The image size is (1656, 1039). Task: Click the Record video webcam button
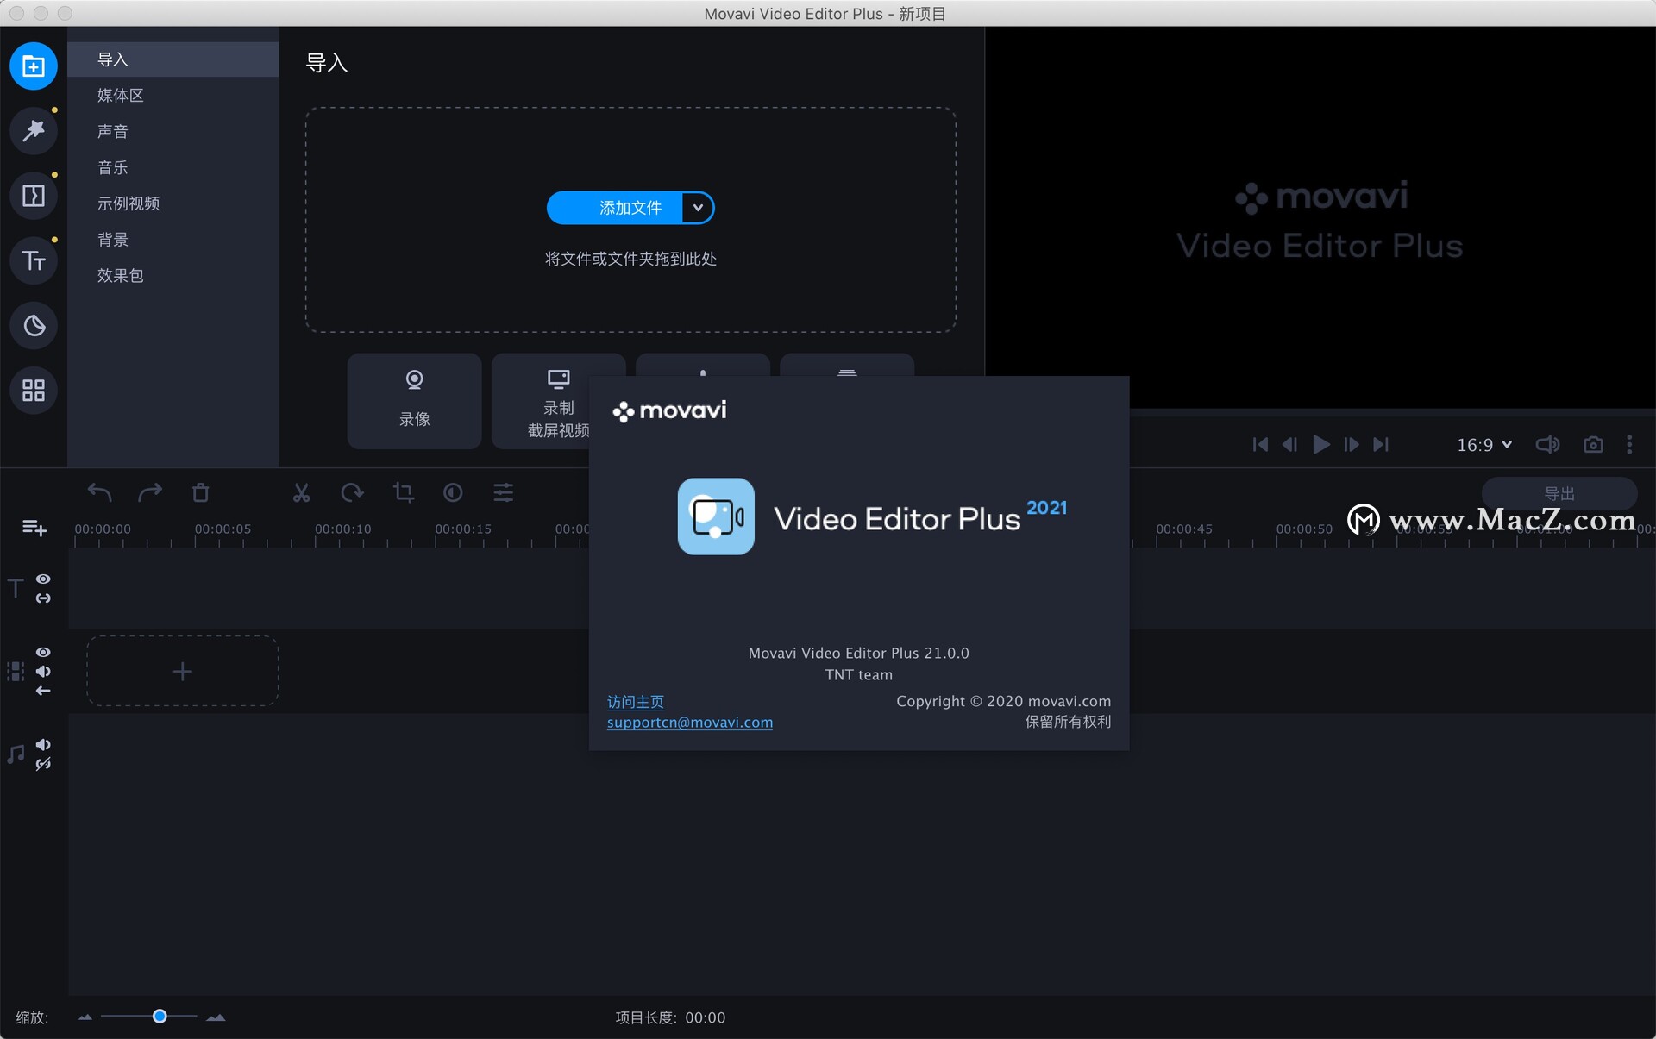click(414, 400)
